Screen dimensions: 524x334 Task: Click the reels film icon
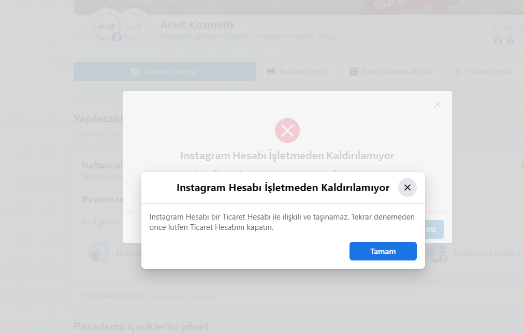(354, 71)
